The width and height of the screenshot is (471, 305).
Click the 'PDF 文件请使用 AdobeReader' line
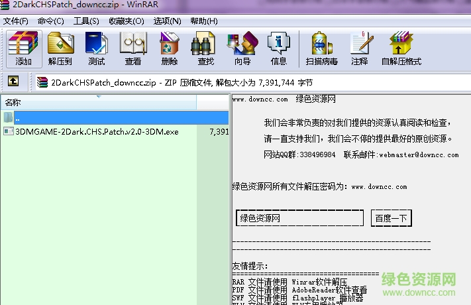coord(299,290)
